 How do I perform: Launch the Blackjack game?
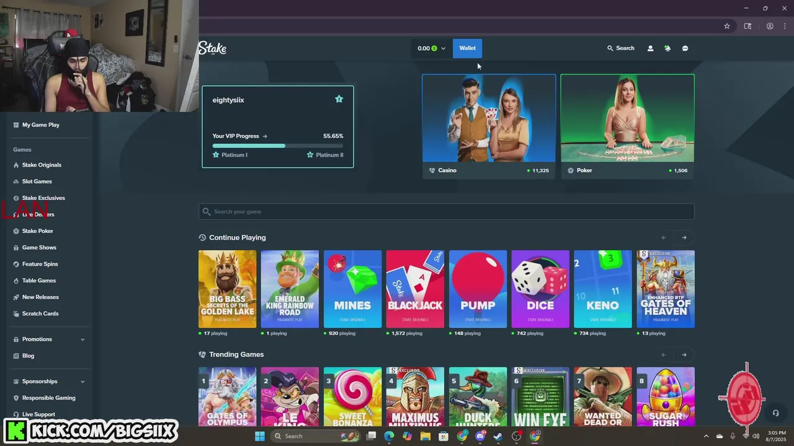click(415, 289)
